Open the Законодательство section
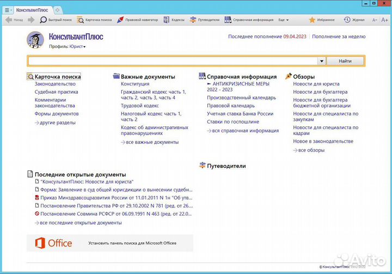392x274 pixels. coord(55,84)
